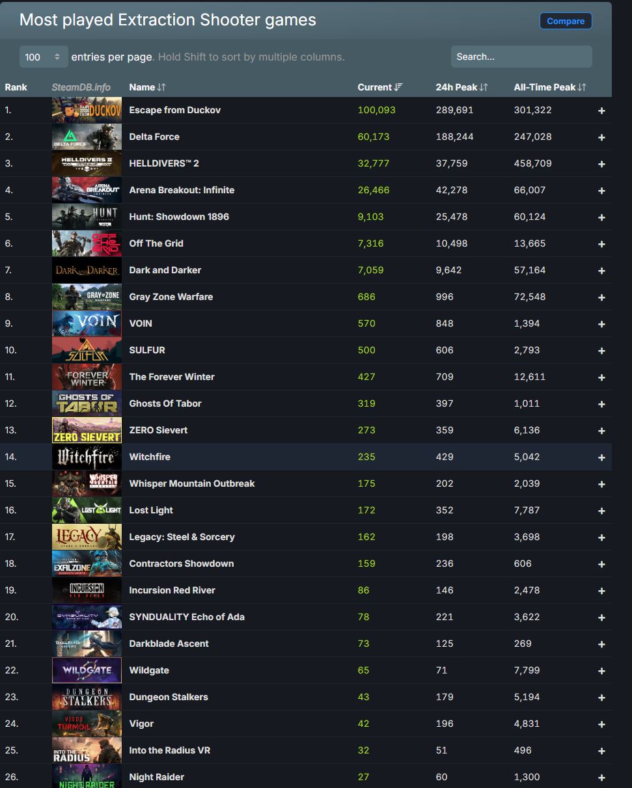
Task: Add Off The Grid with plus icon
Action: tap(601, 244)
